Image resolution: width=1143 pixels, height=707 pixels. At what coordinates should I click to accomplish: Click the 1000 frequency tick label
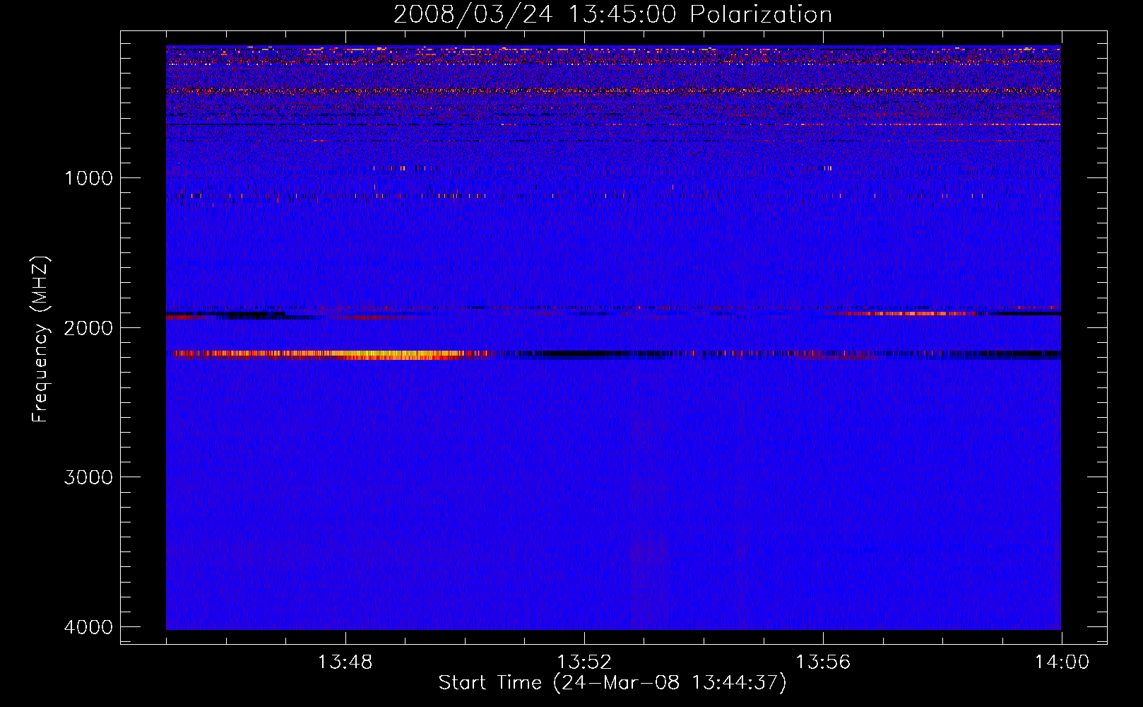pos(88,177)
